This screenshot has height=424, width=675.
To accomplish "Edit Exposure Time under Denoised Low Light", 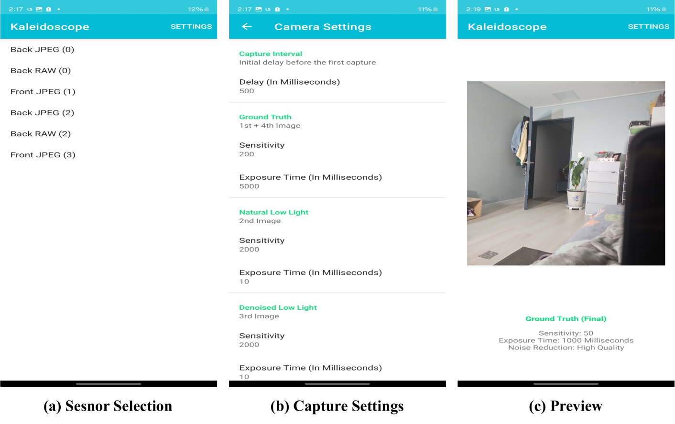I will point(310,371).
